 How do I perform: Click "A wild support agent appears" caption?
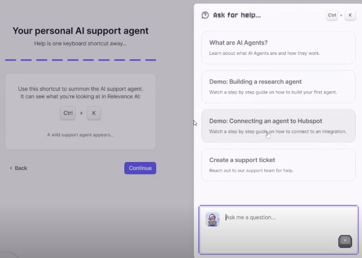coord(81,135)
